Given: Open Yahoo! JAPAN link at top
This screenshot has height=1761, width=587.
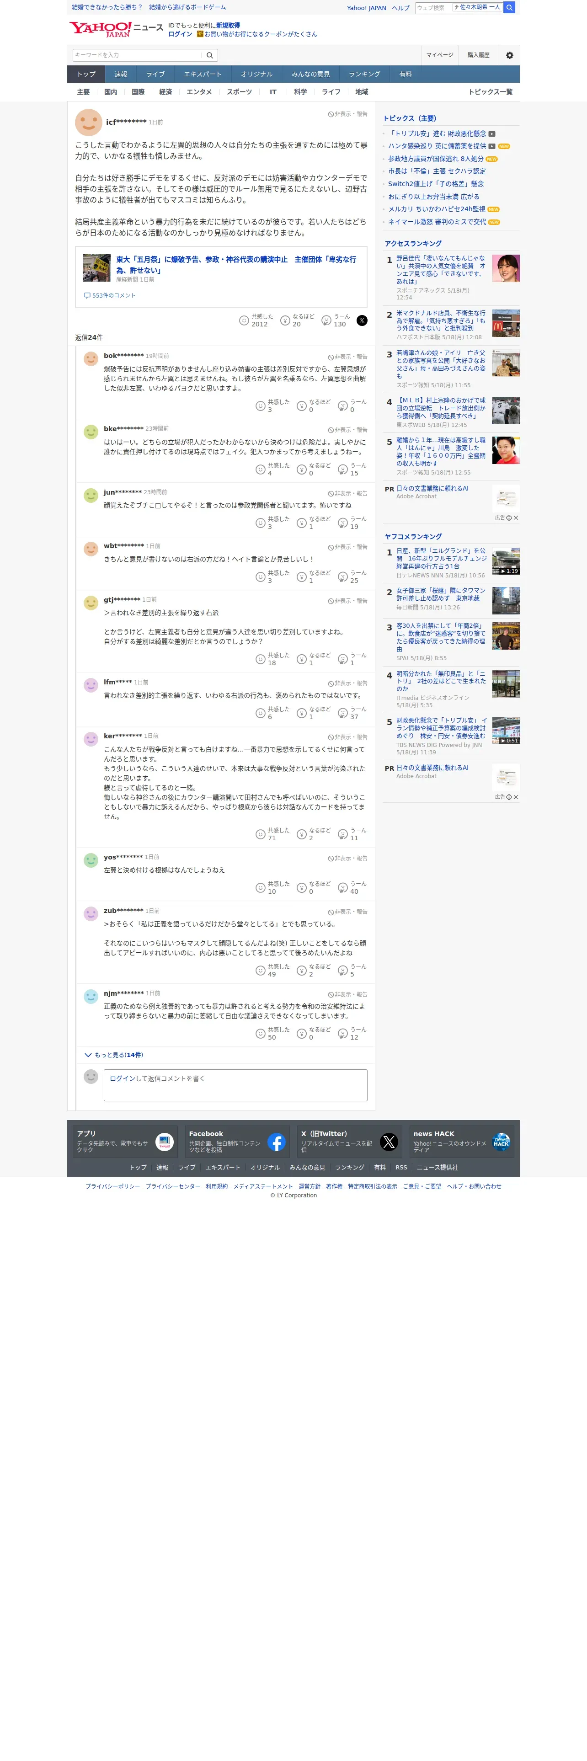Looking at the screenshot, I should tap(366, 8).
